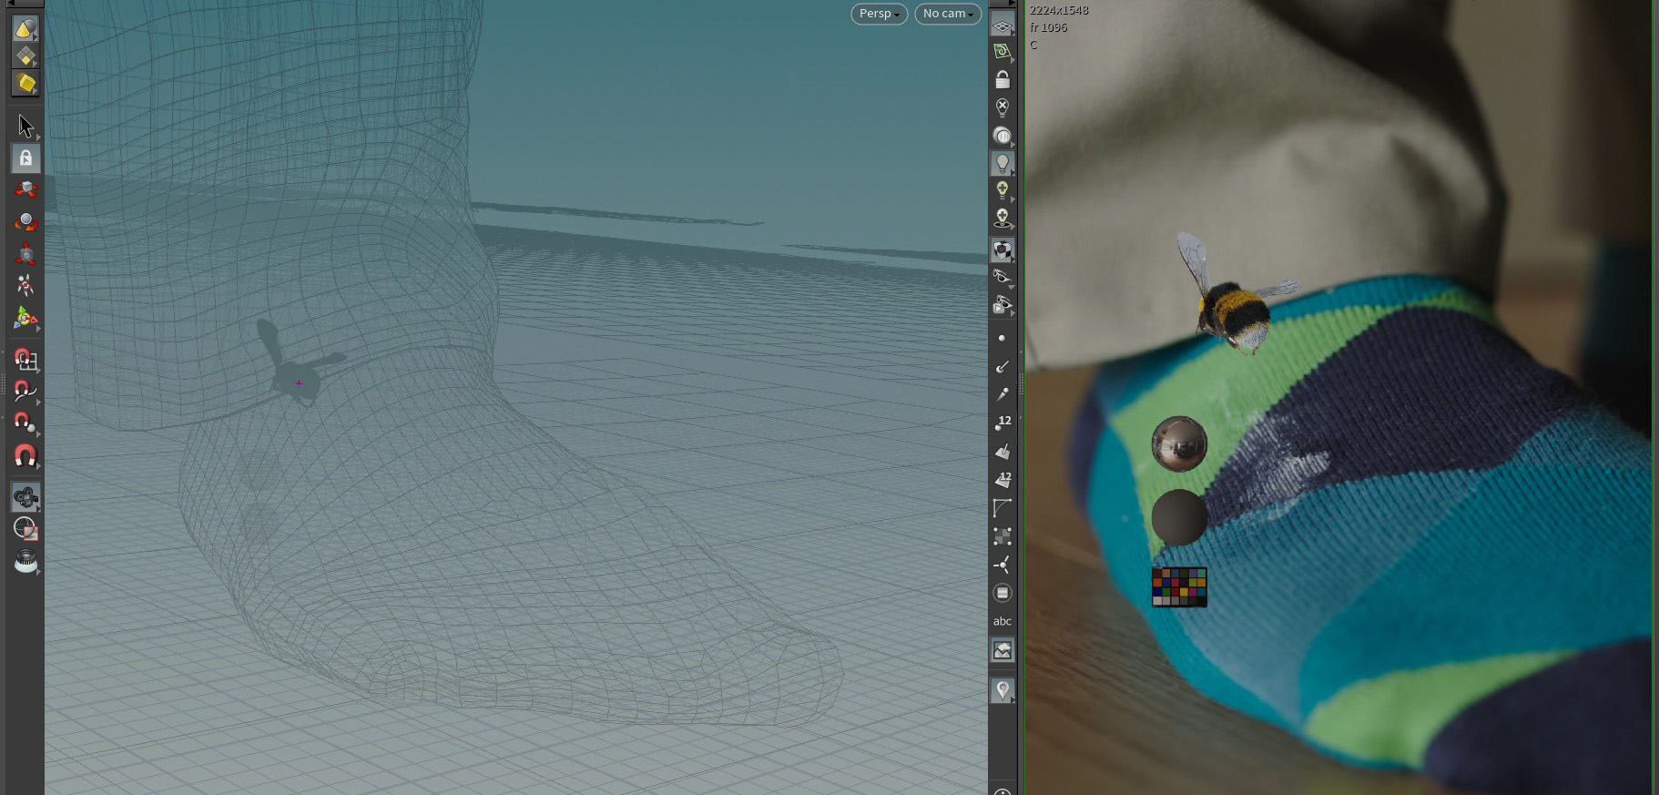This screenshot has height=795, width=1659.
Task: Toggle Display point normals icon
Action: (1002, 366)
